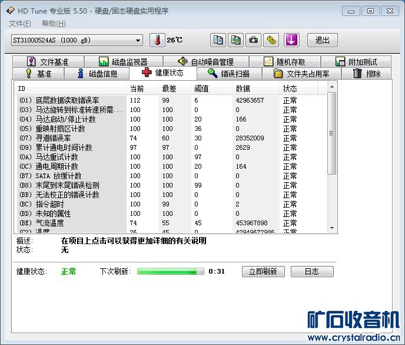Image resolution: width=405 pixels, height=345 pixels.
Task: Click the next refresh progress bar
Action: 171,271
